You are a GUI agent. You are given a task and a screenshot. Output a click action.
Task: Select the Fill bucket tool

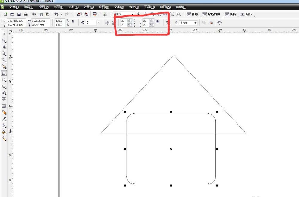click(4, 132)
